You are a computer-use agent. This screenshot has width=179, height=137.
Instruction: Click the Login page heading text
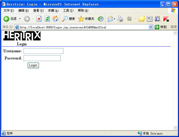tap(22, 44)
